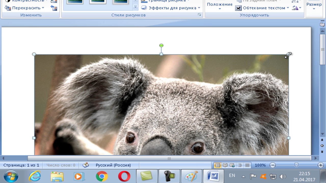Screen dimensions: 326x183
Task: Launch Opera browser from the taskbar
Action: tap(124, 176)
